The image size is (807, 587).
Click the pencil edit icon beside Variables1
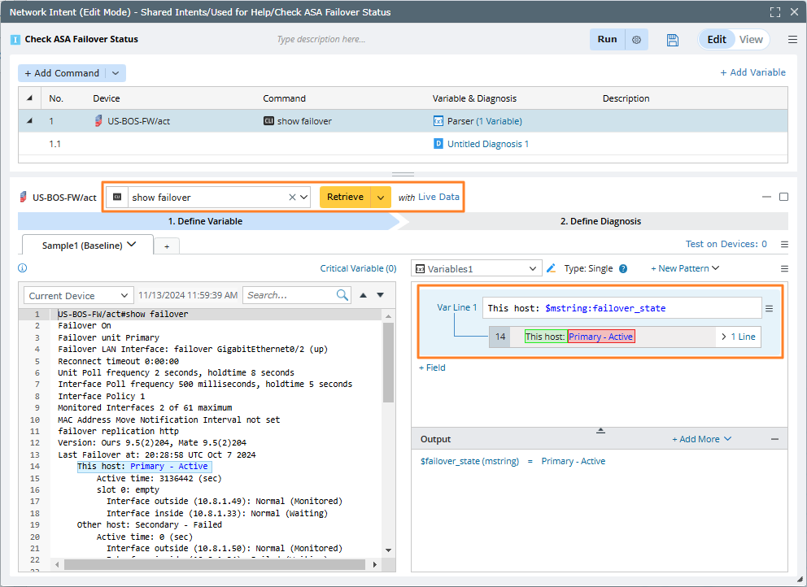(x=552, y=268)
